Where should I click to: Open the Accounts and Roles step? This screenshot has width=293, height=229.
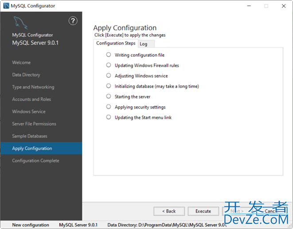[x=31, y=99]
